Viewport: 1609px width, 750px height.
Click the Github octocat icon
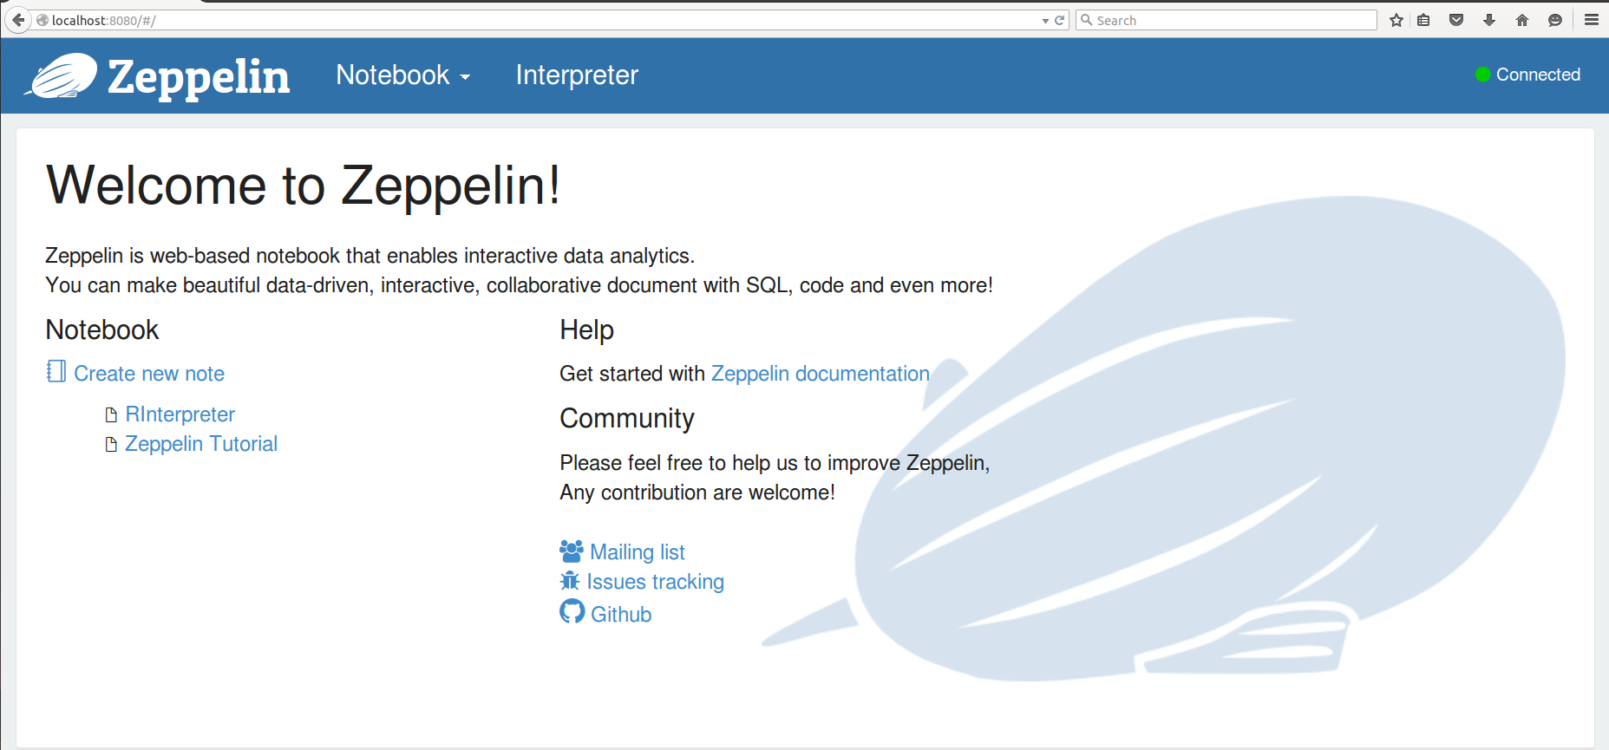coord(572,612)
